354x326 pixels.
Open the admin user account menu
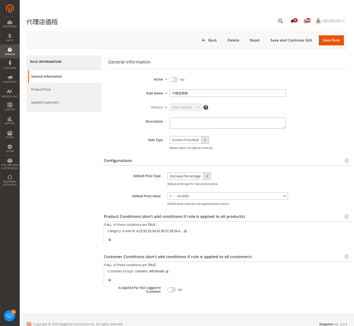pyautogui.click(x=330, y=21)
